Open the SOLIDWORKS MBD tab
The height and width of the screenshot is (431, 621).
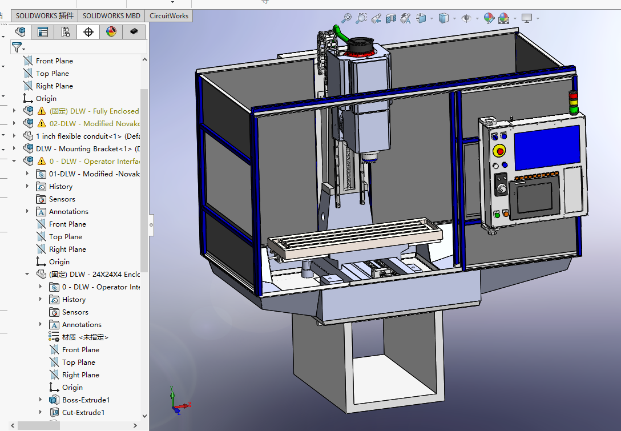click(x=111, y=16)
